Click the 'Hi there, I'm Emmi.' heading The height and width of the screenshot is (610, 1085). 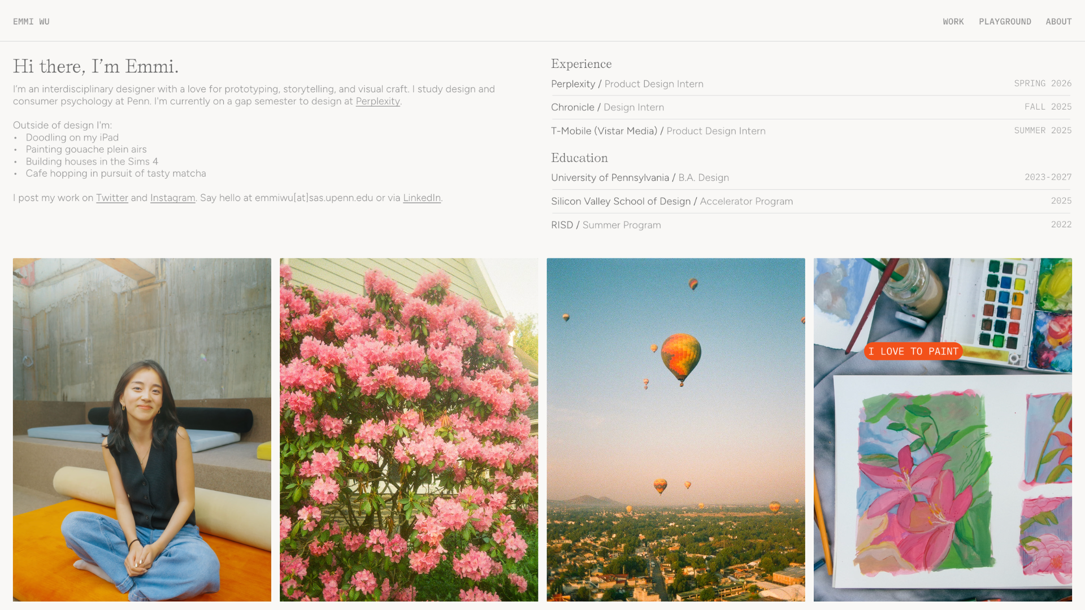[x=96, y=67]
